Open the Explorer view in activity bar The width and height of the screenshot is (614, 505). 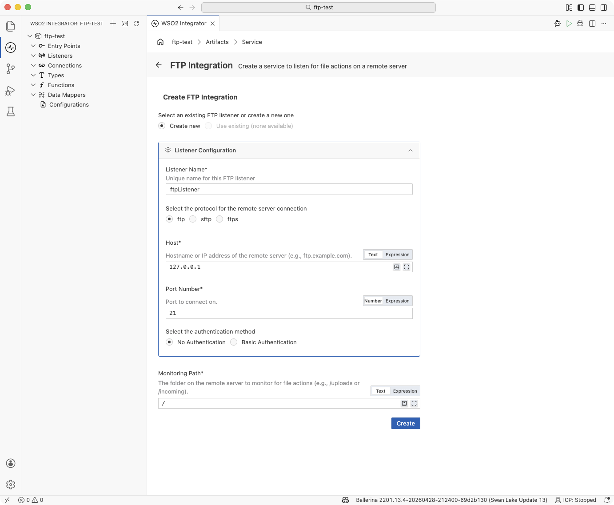pos(11,26)
